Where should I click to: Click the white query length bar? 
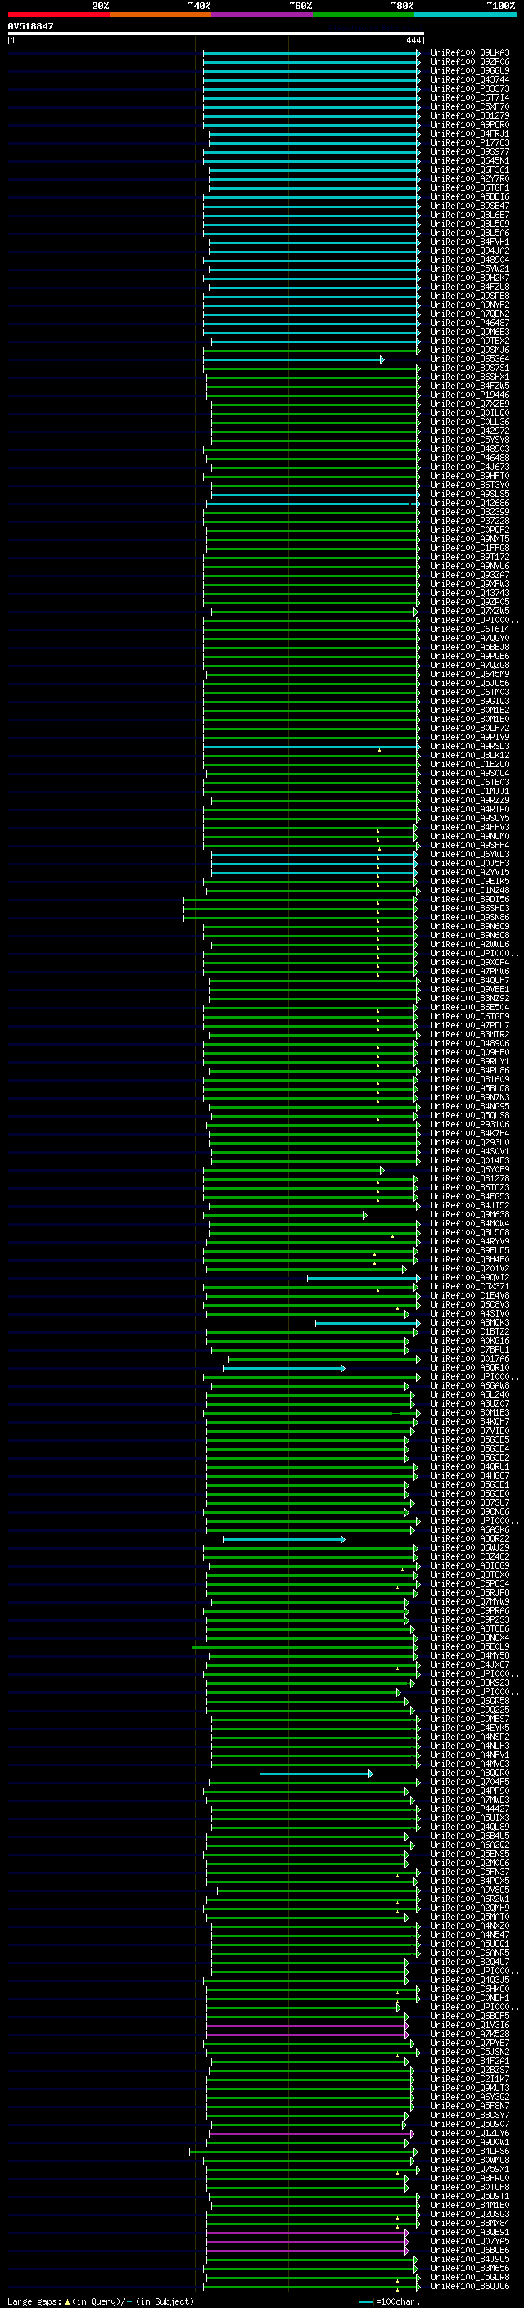pos(216,33)
